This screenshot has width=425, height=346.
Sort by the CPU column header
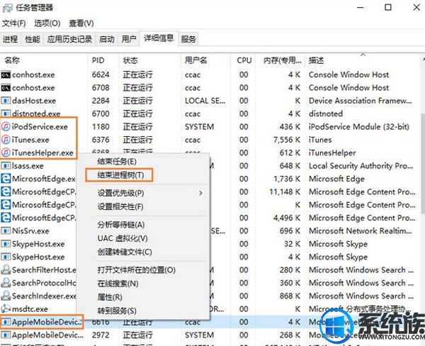point(243,60)
